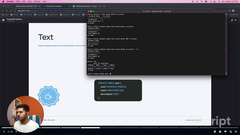This screenshot has height=135, width=240.
Task: Jump to the third slide progress segment
Action: pos(51,127)
